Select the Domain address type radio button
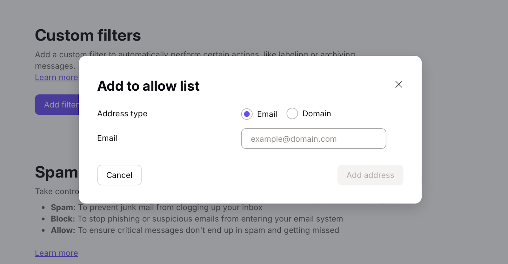This screenshot has height=264, width=508. coord(292,113)
